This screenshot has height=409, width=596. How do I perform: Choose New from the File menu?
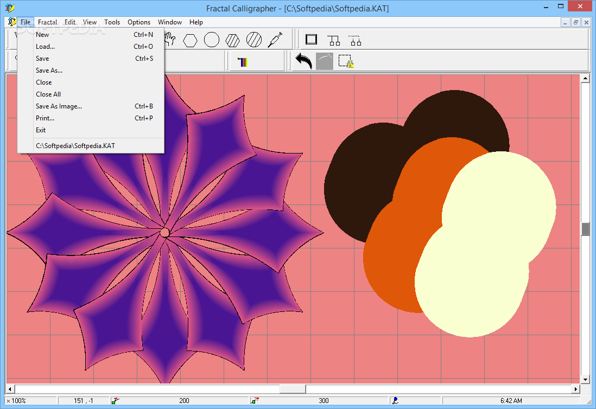42,35
